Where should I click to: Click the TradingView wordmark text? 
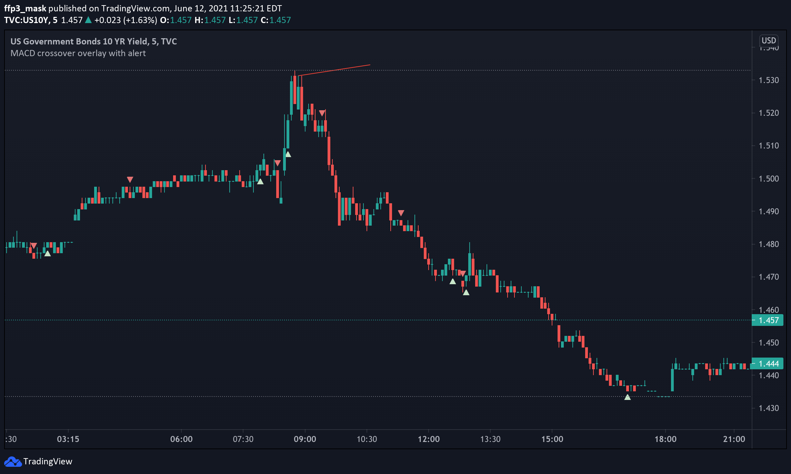(x=48, y=462)
